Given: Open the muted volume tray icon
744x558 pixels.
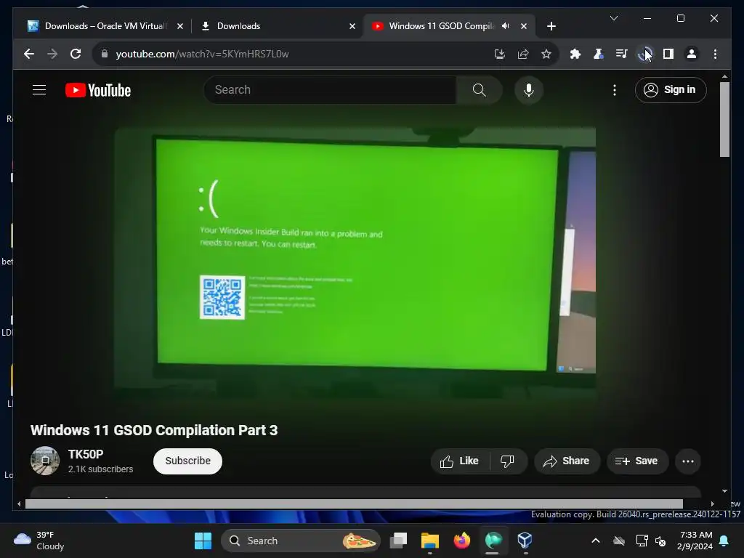Looking at the screenshot, I should click(x=660, y=541).
